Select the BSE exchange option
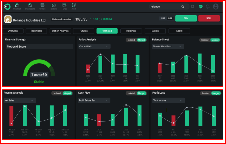226x144 pixels. [170, 18]
